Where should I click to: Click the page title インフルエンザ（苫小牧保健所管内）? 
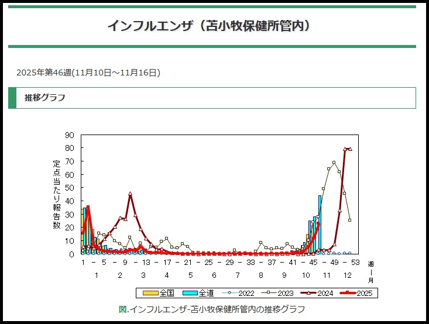[x=209, y=26]
